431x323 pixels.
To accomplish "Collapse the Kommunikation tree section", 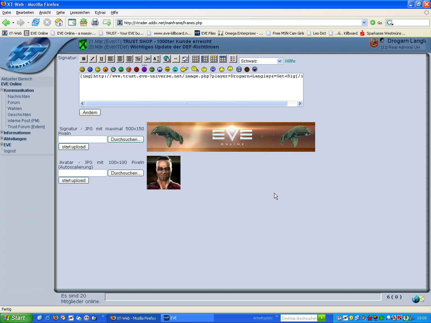I will click(x=2, y=90).
